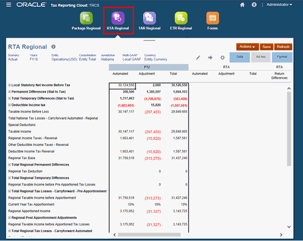This screenshot has height=241, width=303.
Task: Select the P12 column header
Action: click(149, 67)
